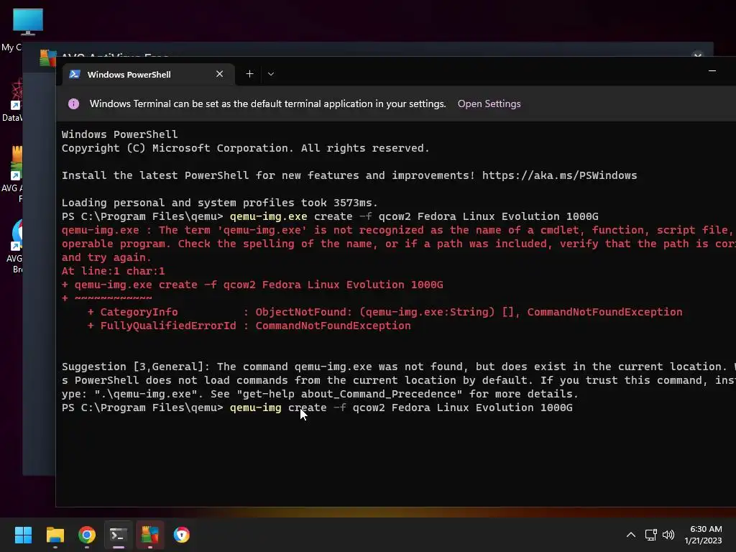This screenshot has width=736, height=552.
Task: Click the https://aka.ms/PSWindows URL text
Action: point(559,175)
